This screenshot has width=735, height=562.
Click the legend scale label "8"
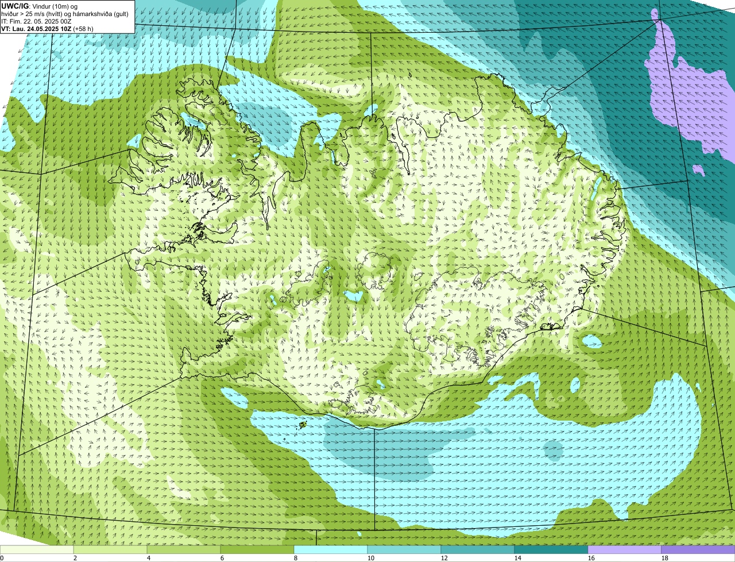pos(296,558)
